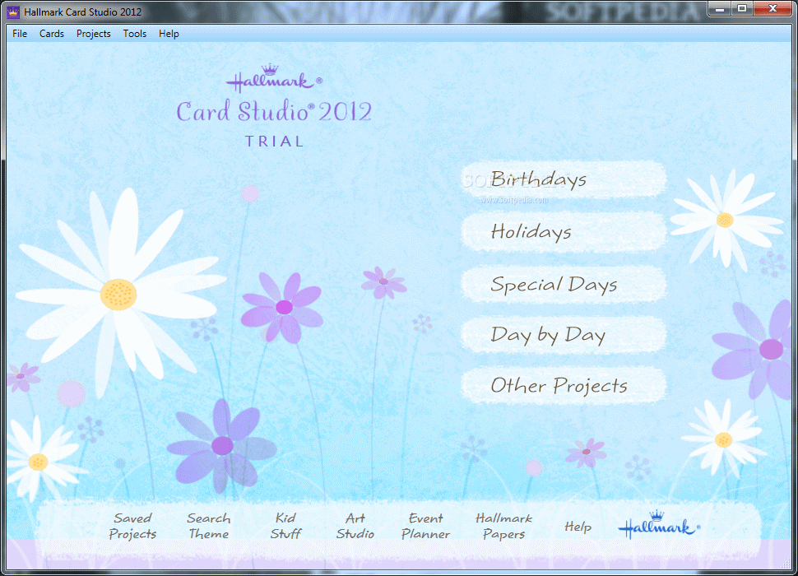Browse Hallmark Papers
Screen dimensions: 798x576
[x=503, y=526]
